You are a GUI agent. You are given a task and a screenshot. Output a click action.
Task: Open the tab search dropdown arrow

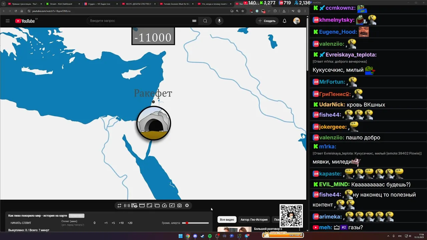tap(3, 4)
